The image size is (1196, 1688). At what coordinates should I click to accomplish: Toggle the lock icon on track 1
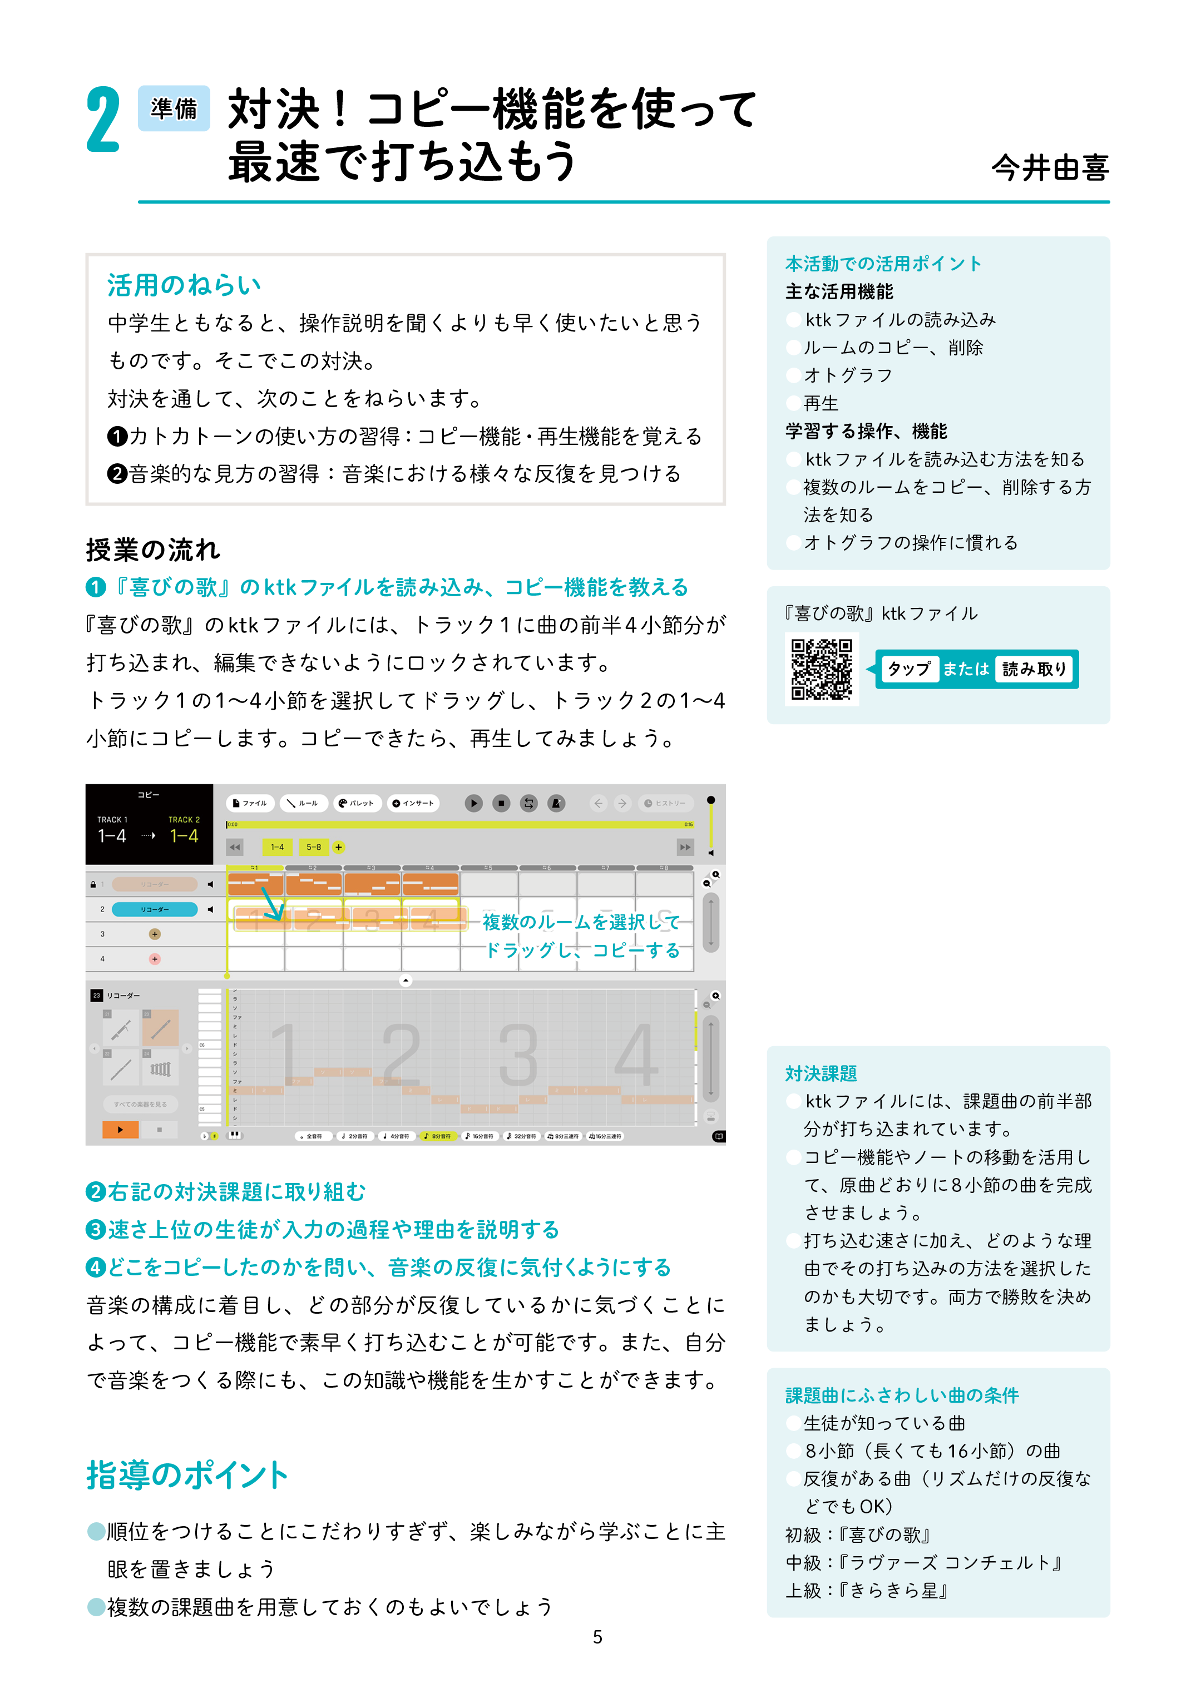(93, 884)
